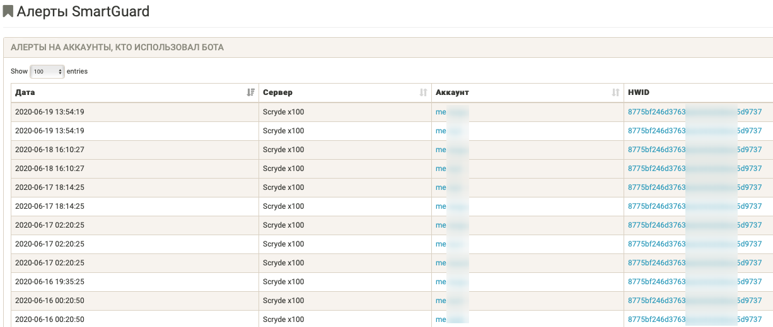Click the sort arrows in Аккаунт column
The height and width of the screenshot is (327, 773).
tap(615, 92)
